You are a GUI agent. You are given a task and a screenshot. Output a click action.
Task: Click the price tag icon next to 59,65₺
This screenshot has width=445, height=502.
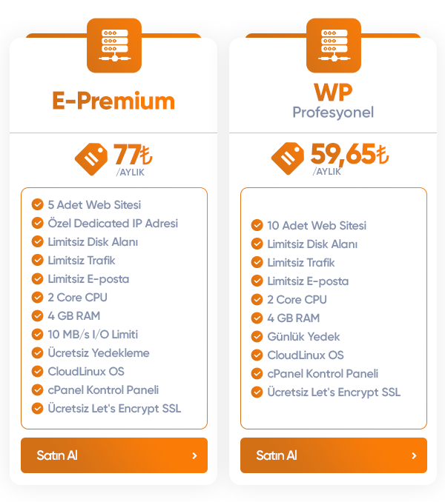point(288,158)
